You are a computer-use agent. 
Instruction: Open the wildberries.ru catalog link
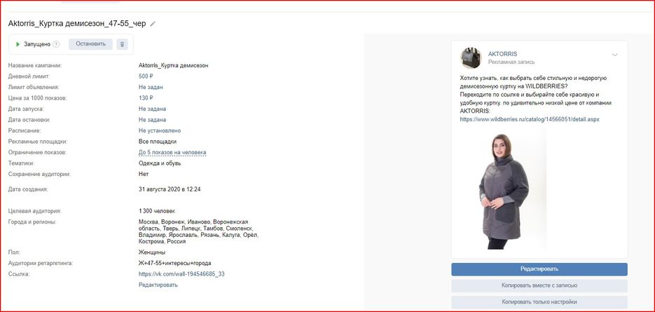tap(530, 119)
